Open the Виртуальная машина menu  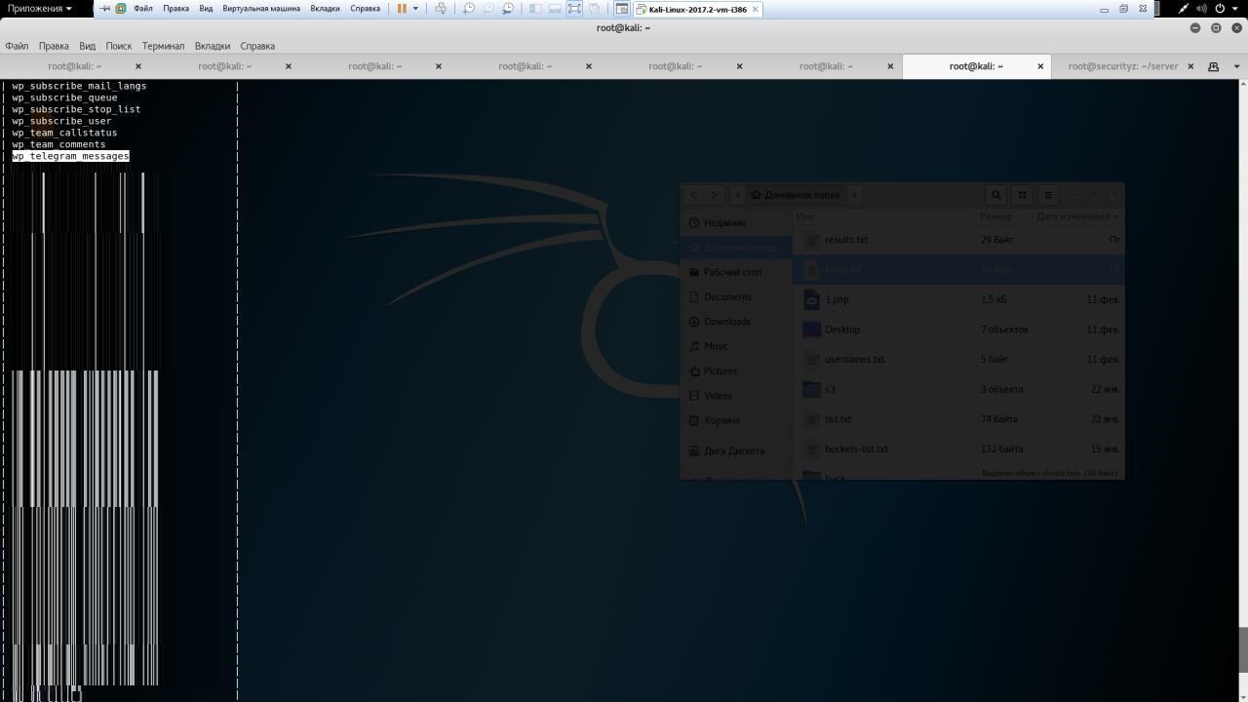pos(261,8)
